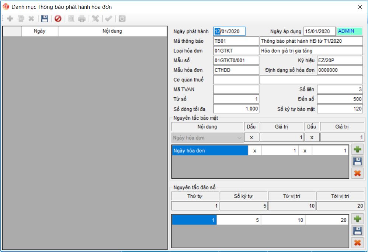368x252 pixels.
Task: Click the Thứ tự input field
Action: (x=195, y=206)
